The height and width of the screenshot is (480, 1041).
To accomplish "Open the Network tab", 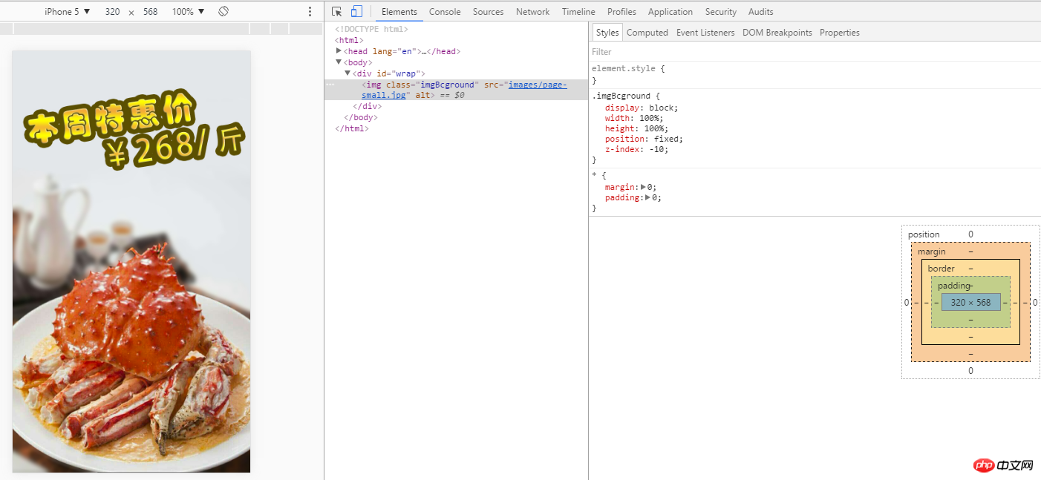I will click(x=533, y=12).
